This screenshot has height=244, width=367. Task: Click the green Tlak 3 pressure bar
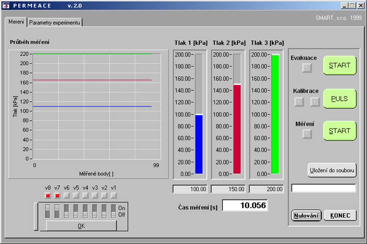click(275, 114)
